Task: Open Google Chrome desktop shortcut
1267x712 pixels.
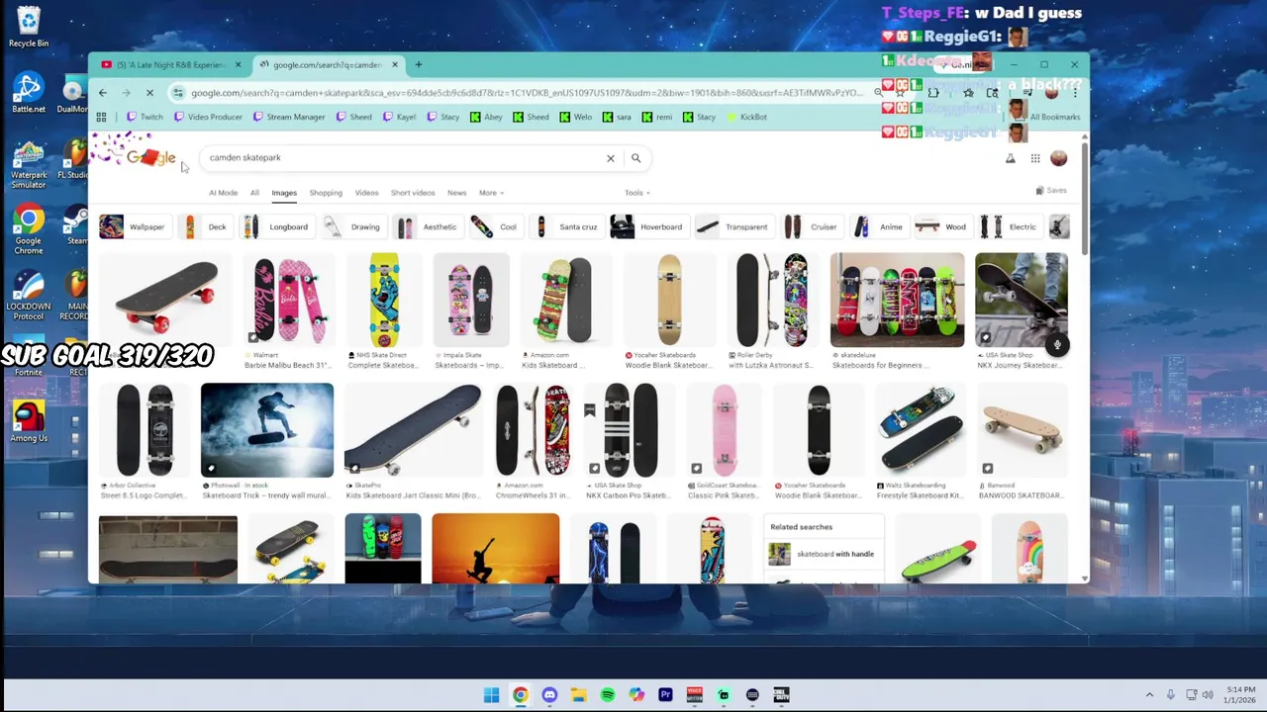Action: pos(29,230)
